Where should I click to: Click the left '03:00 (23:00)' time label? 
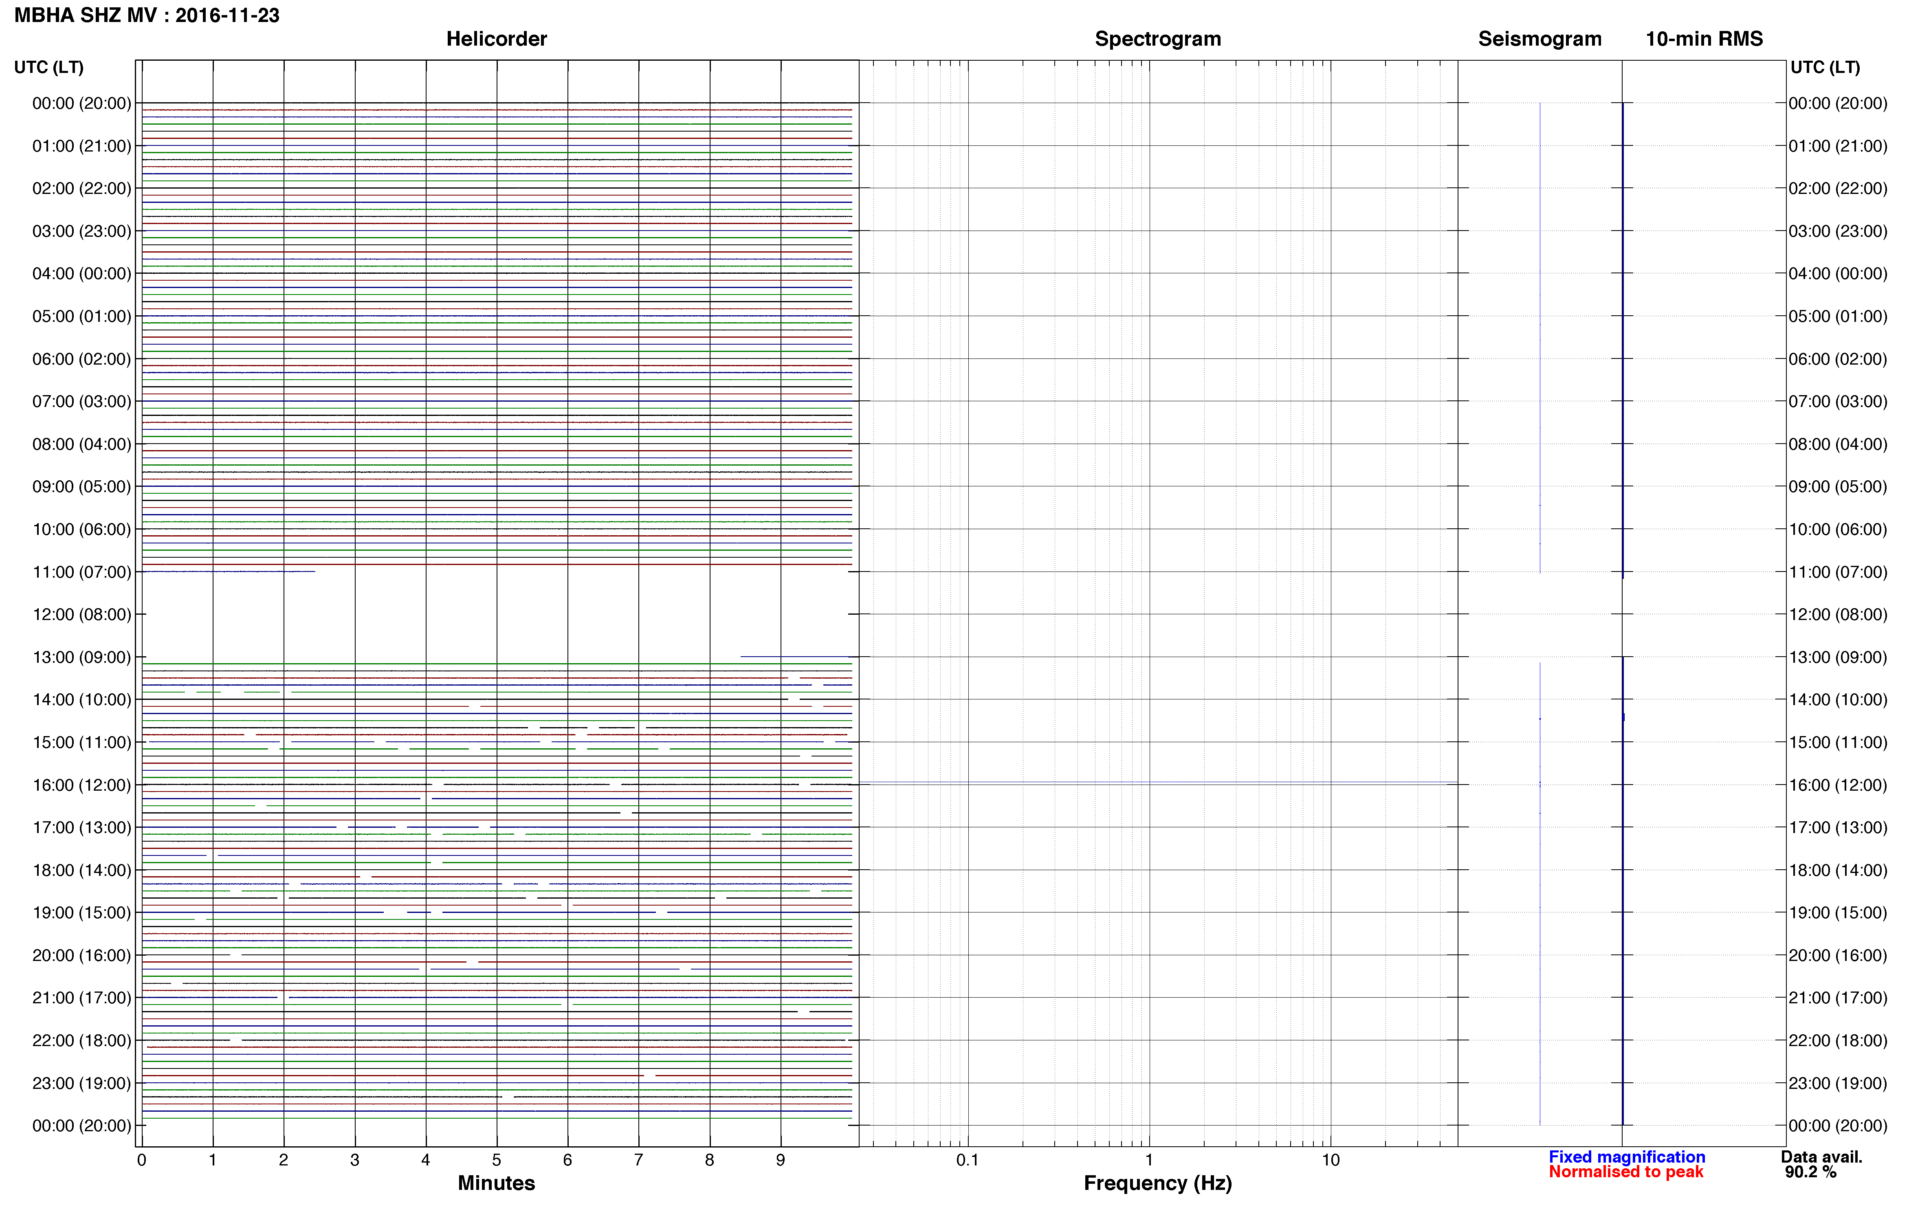81,231
